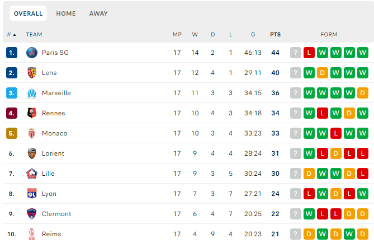This screenshot has width=374, height=243.
Task: Switch to the AWAY tab
Action: [x=98, y=13]
